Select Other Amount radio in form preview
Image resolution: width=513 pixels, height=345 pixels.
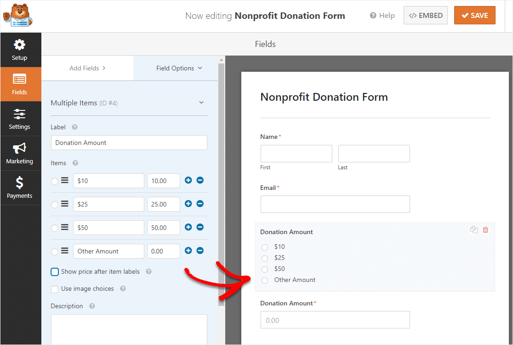coord(265,281)
